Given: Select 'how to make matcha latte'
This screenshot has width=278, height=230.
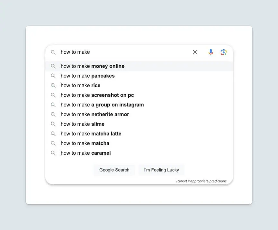Looking at the screenshot, I should [x=91, y=134].
